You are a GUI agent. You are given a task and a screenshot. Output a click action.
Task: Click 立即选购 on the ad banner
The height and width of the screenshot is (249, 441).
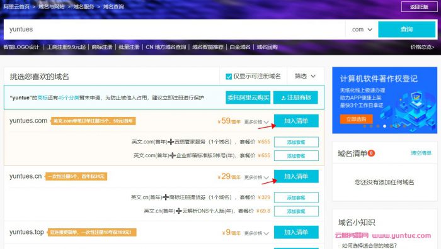(x=356, y=119)
